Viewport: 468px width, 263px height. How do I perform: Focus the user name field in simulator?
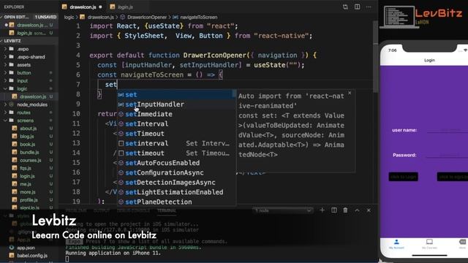[447, 130]
